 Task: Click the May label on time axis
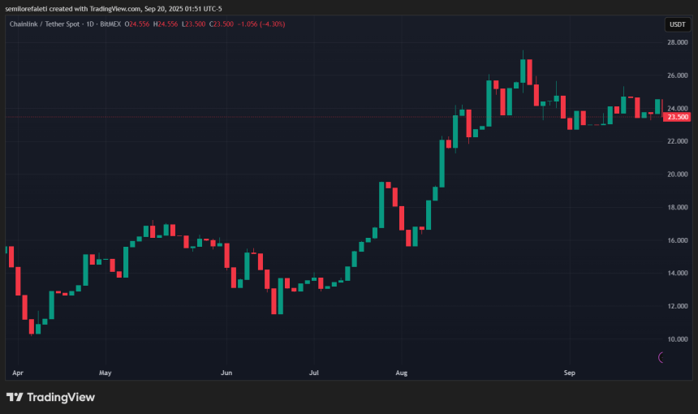coord(105,373)
